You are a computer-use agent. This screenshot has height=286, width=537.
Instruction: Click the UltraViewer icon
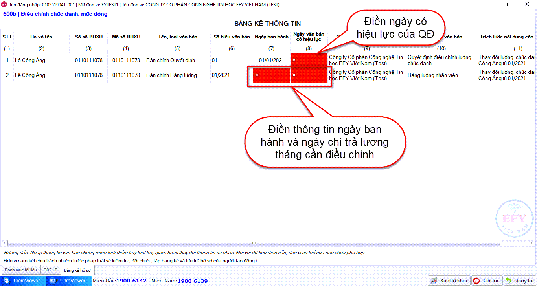point(52,280)
